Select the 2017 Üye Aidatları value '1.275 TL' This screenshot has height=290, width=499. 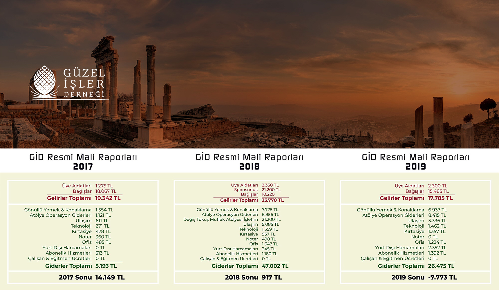click(104, 186)
